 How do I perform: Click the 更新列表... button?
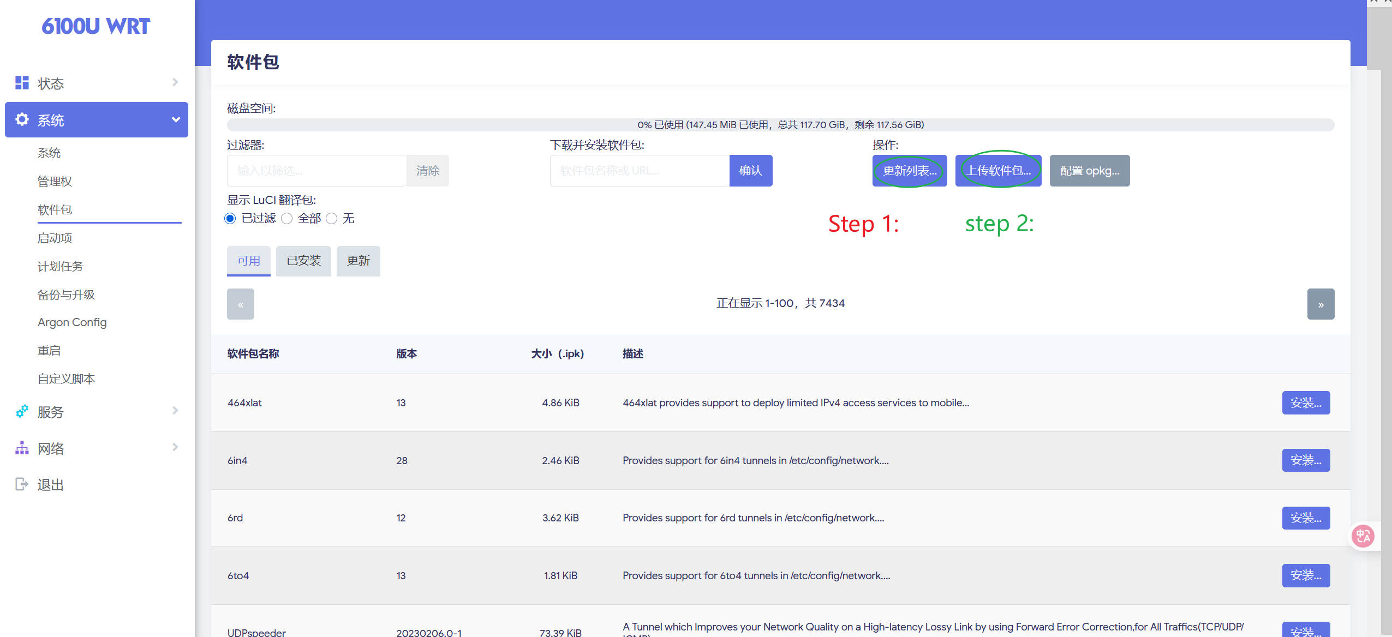point(910,171)
